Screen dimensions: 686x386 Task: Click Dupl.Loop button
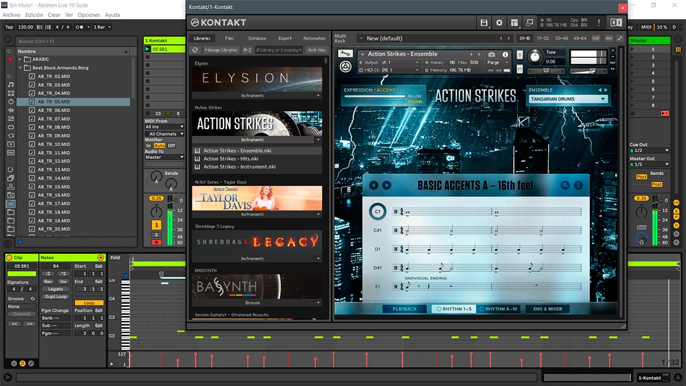tap(55, 296)
